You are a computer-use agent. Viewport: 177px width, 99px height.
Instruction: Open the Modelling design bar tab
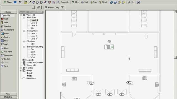point(9,97)
